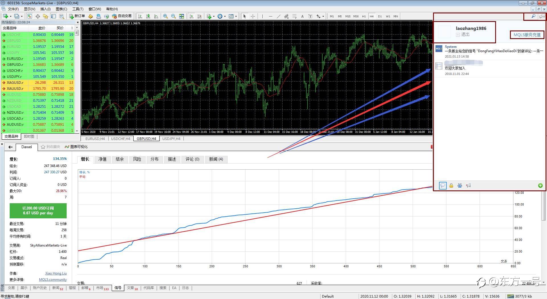Click the MQL5服务充值 link
This screenshot has width=547, height=299.
pos(527,35)
